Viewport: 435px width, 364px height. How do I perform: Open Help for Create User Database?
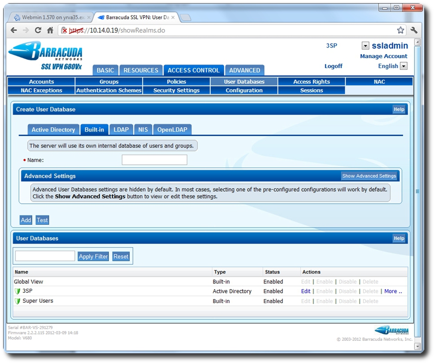(399, 109)
